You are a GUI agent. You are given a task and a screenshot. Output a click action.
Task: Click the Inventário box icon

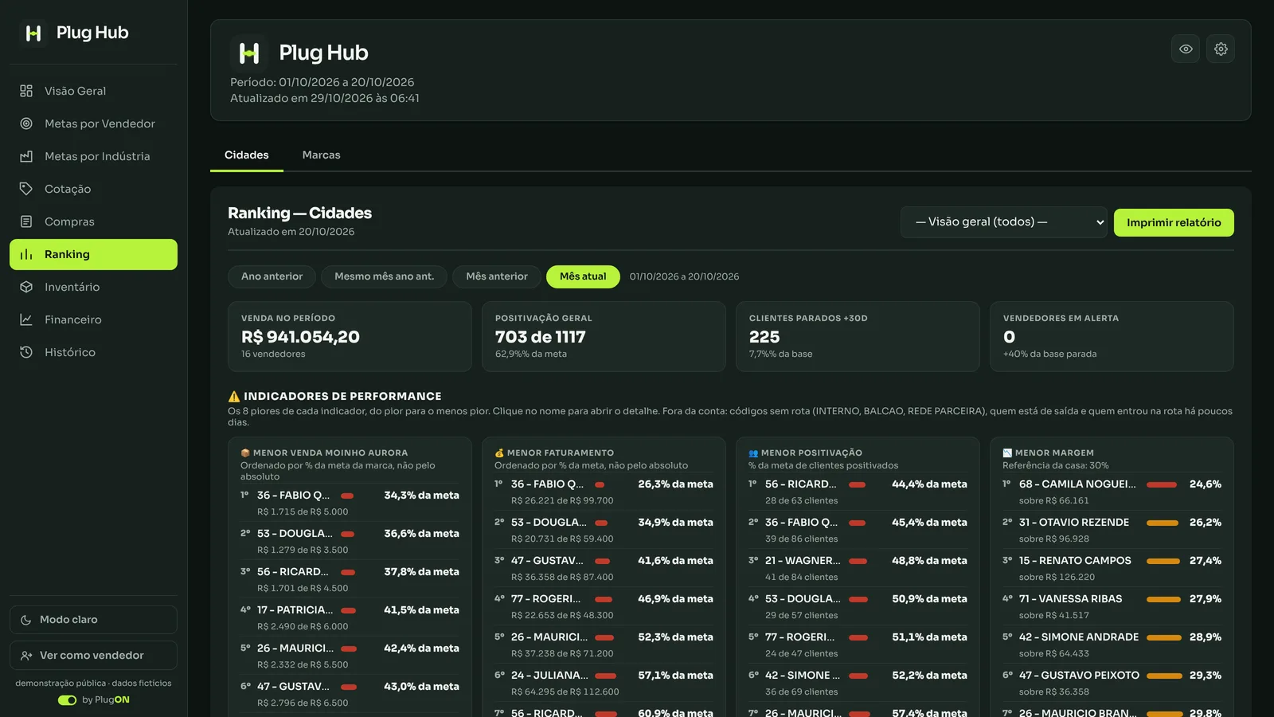pyautogui.click(x=26, y=287)
